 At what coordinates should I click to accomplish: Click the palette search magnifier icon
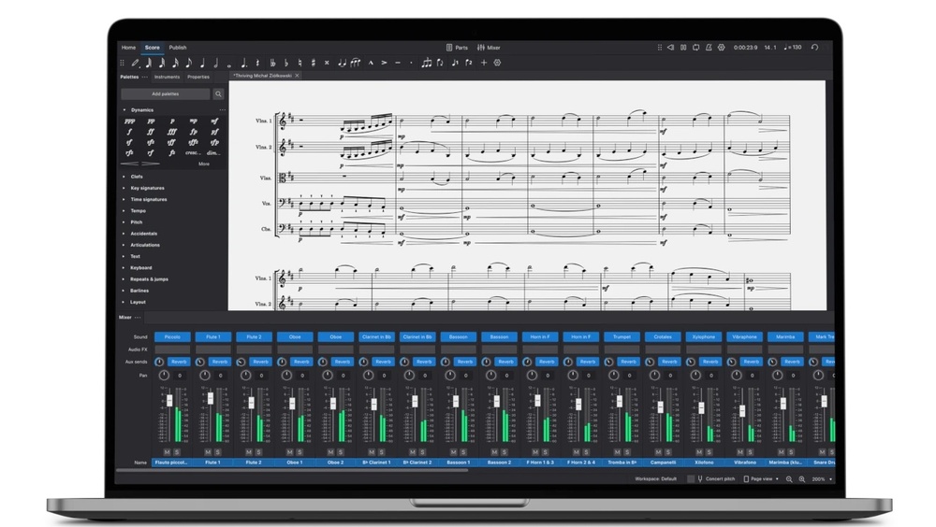pyautogui.click(x=218, y=94)
